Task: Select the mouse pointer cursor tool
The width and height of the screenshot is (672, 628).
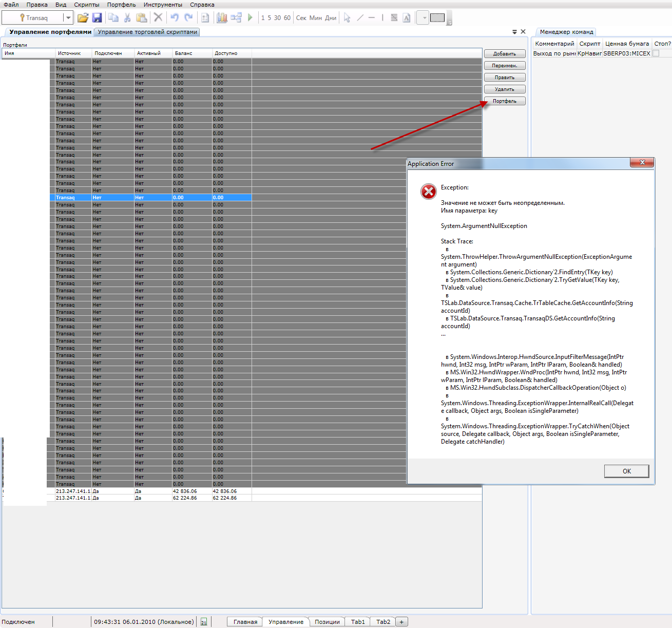Action: pyautogui.click(x=347, y=18)
